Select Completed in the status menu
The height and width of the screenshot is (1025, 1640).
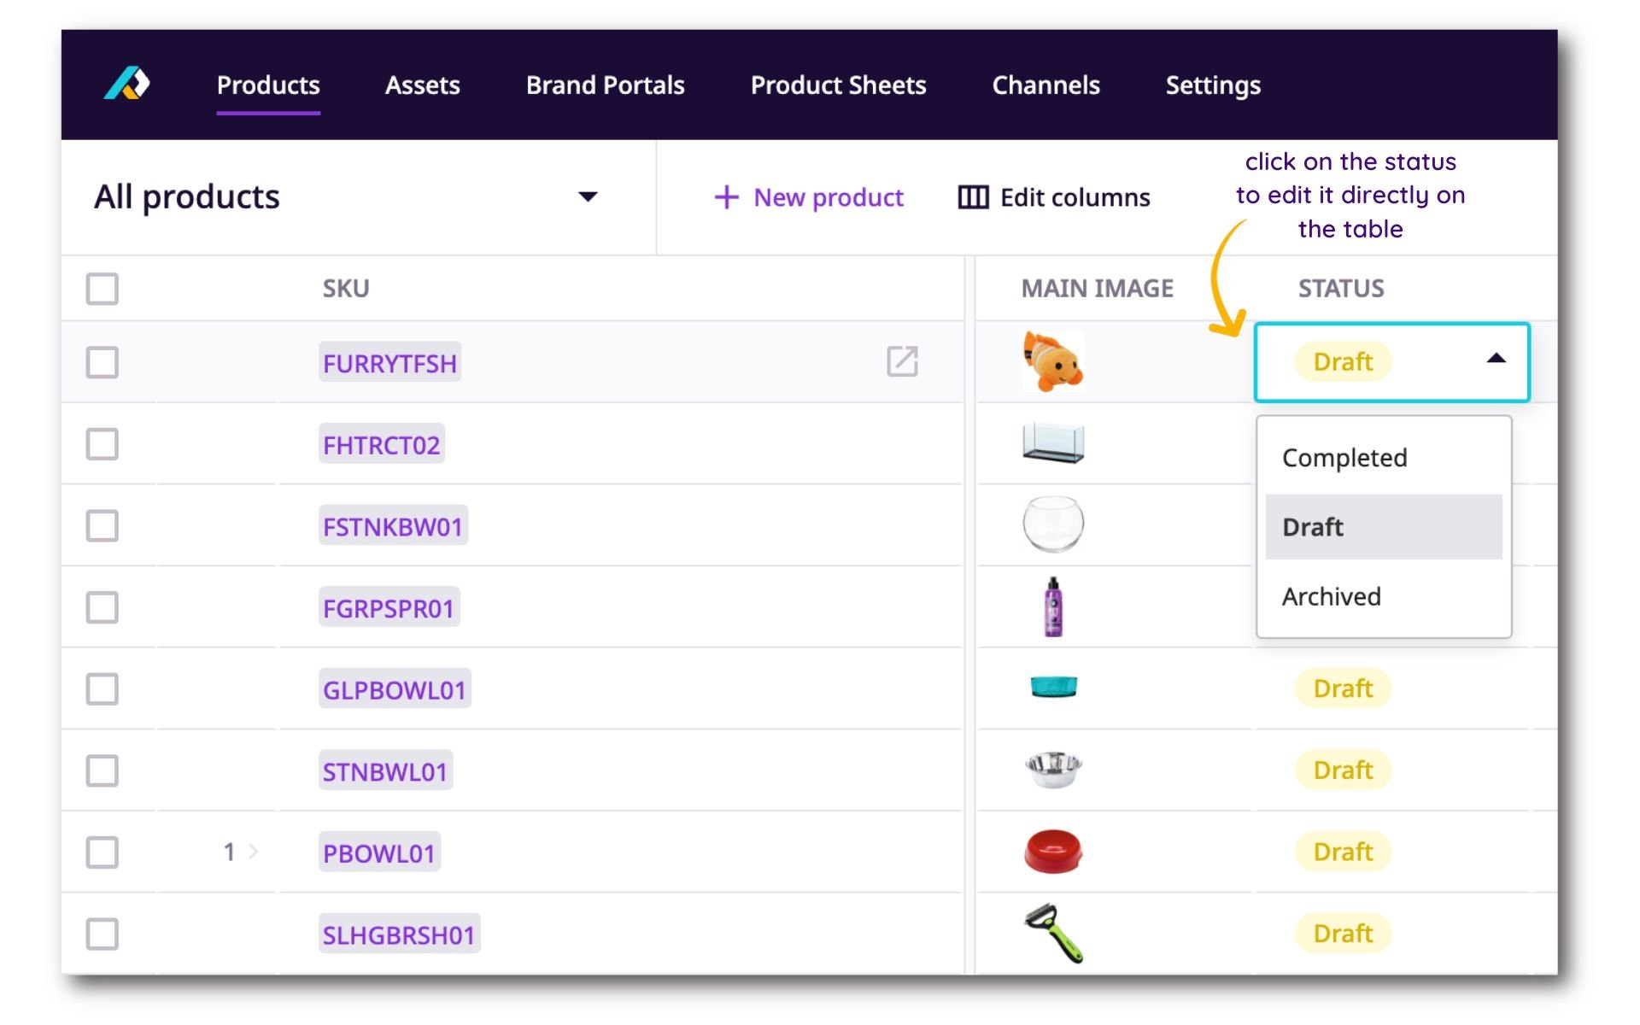pyautogui.click(x=1344, y=458)
